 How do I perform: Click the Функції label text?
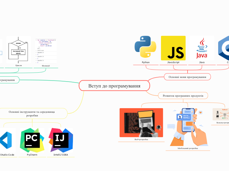pos(46,66)
